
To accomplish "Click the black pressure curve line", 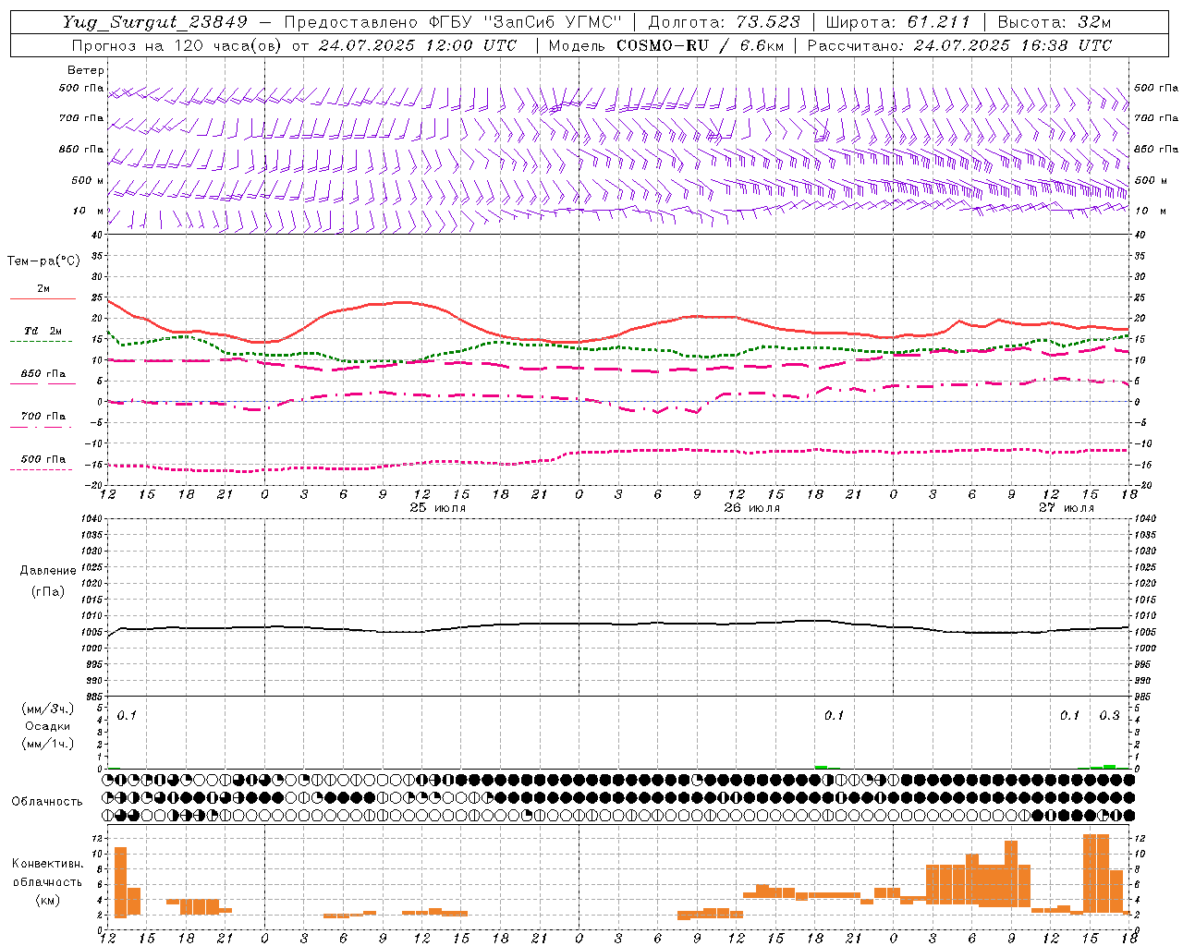I will click(619, 625).
